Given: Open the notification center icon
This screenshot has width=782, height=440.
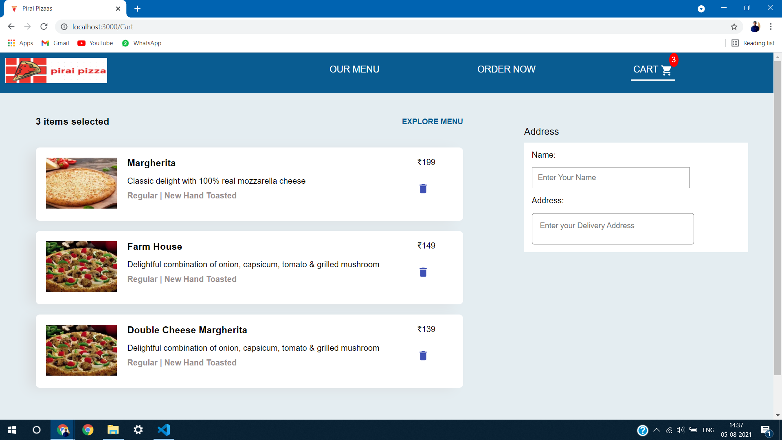Looking at the screenshot, I should [766, 430].
